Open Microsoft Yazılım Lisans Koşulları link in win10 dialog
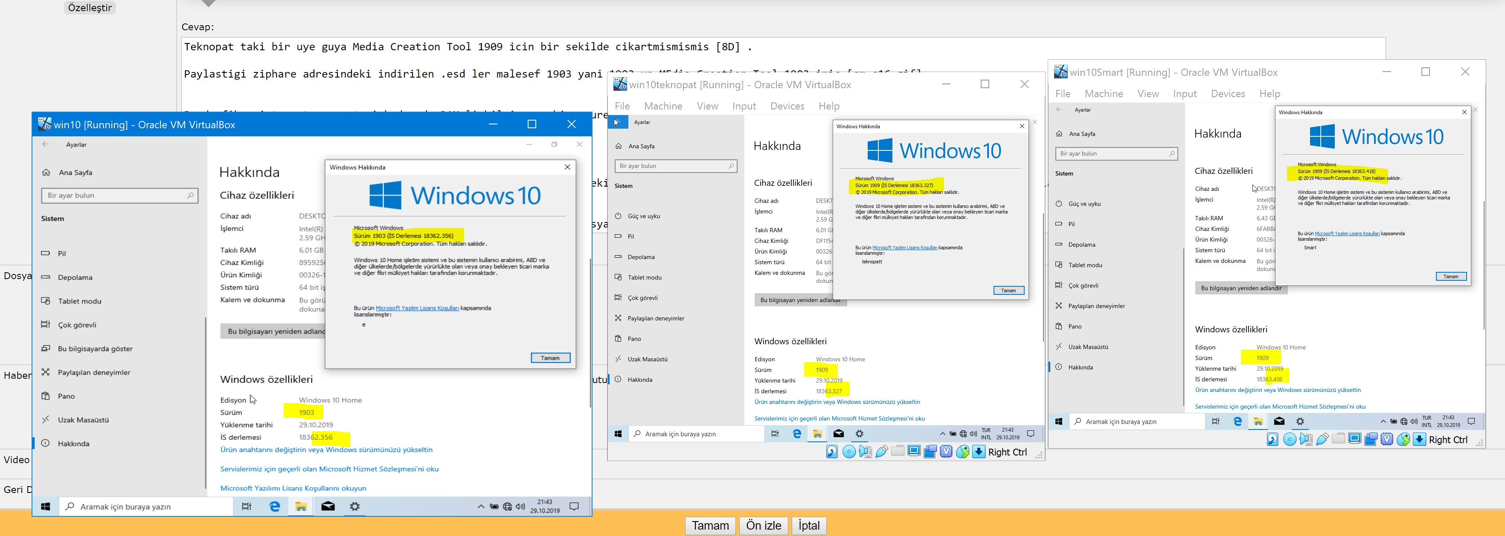Screen dimensions: 1505x536 417,308
